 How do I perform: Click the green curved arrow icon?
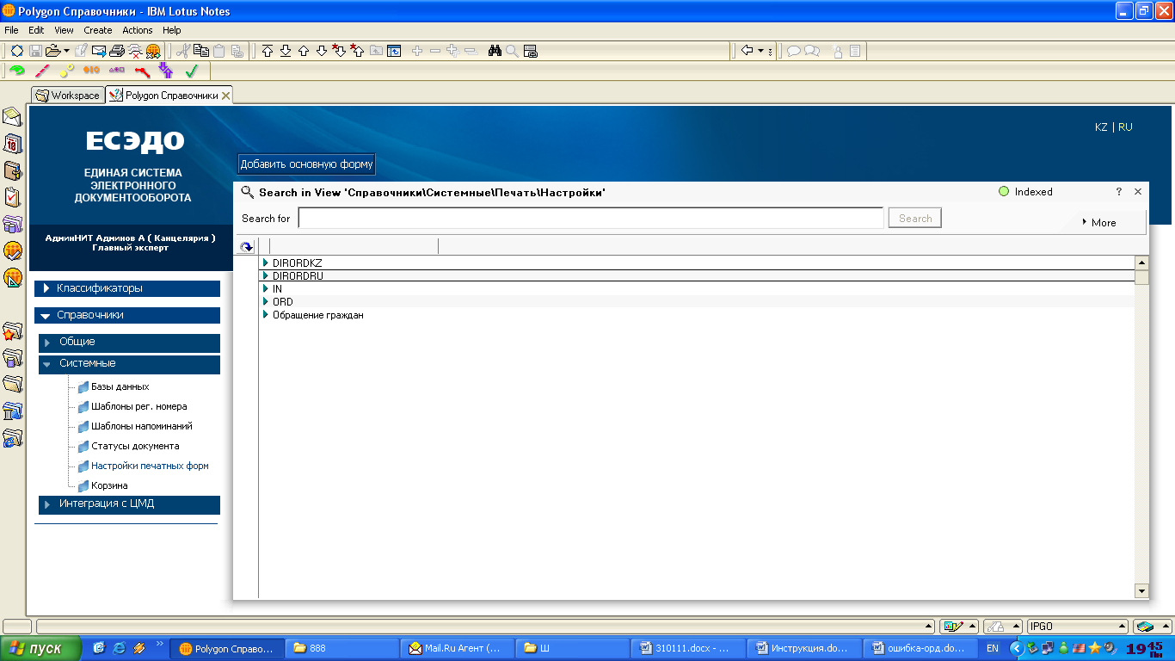pos(17,71)
